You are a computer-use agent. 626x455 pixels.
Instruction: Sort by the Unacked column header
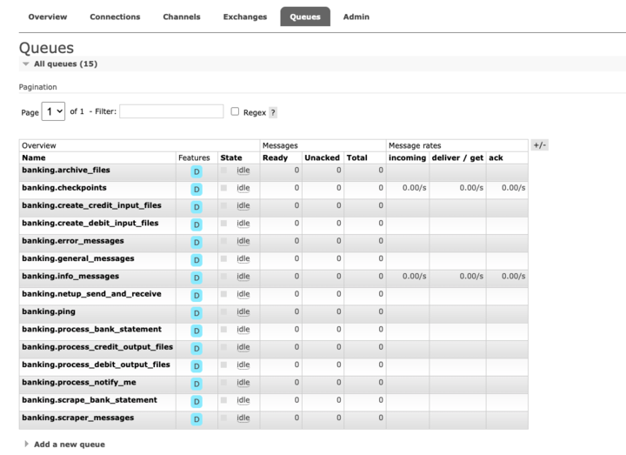(322, 157)
